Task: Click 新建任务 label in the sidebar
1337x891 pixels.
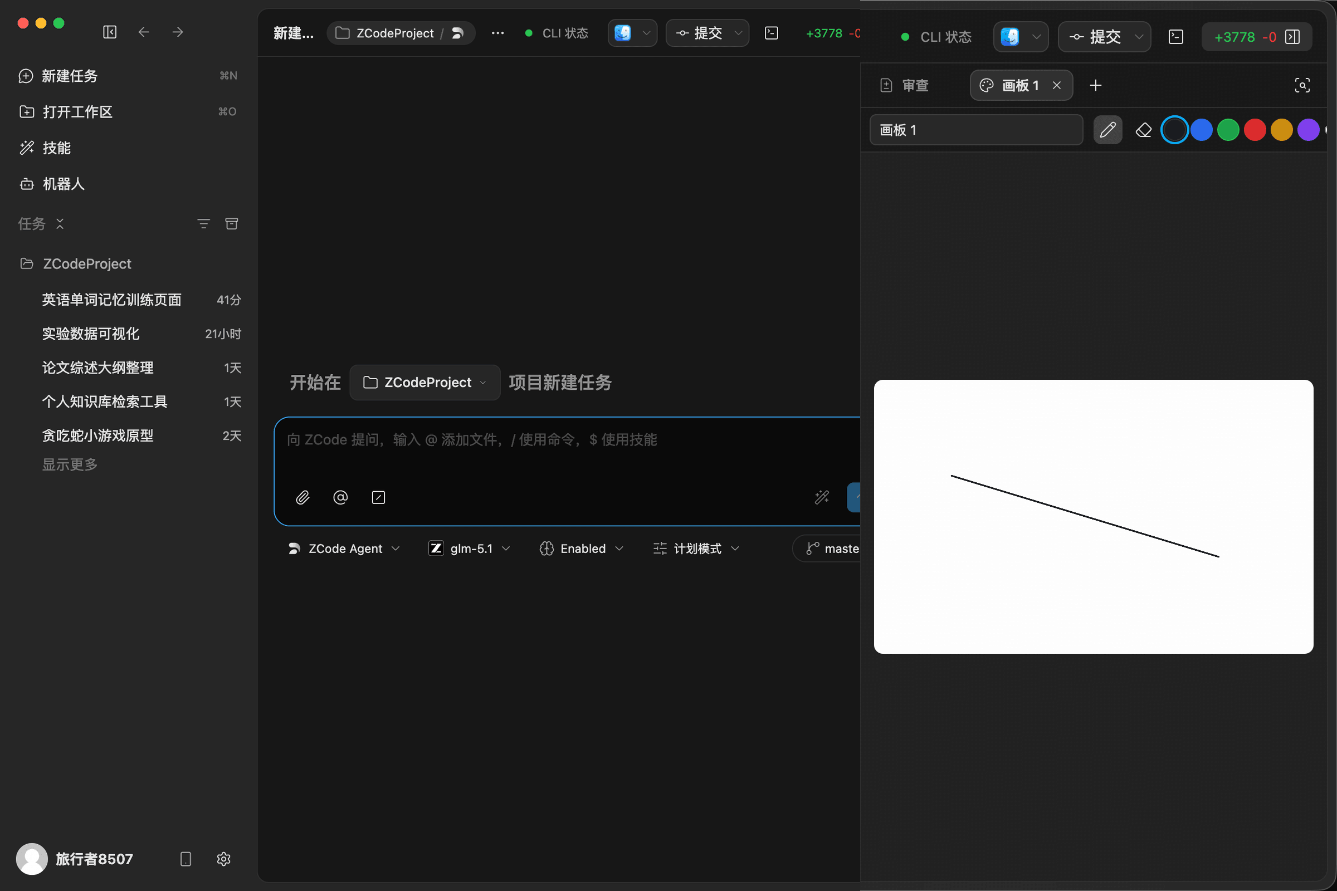Action: pos(70,76)
